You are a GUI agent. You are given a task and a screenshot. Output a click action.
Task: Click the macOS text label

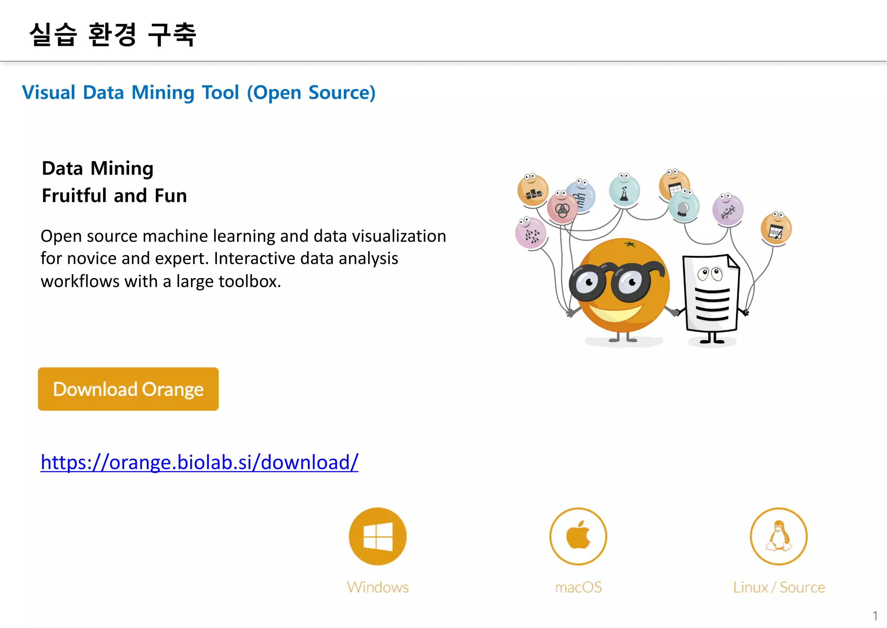[x=578, y=587]
